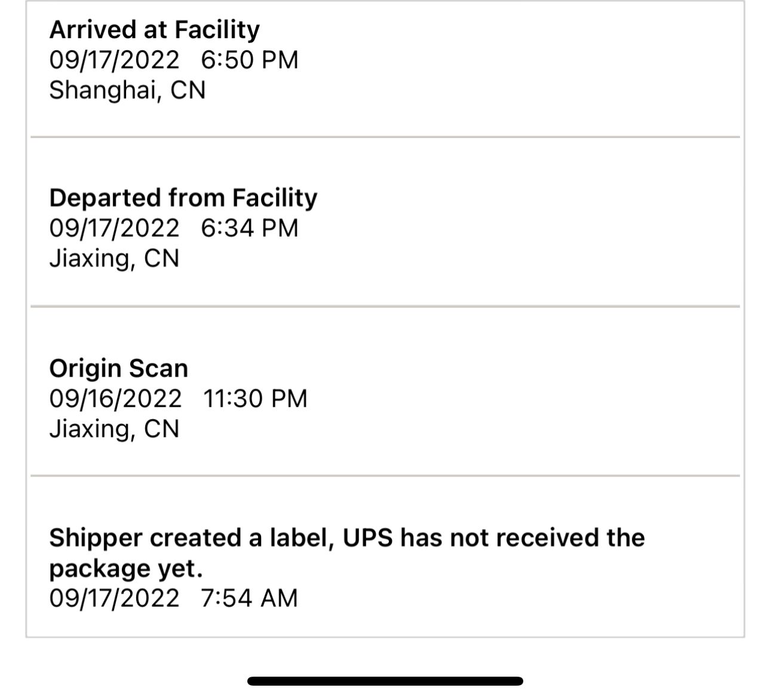Tap the 6:50 PM time value
This screenshot has width=767, height=700.
pos(250,60)
